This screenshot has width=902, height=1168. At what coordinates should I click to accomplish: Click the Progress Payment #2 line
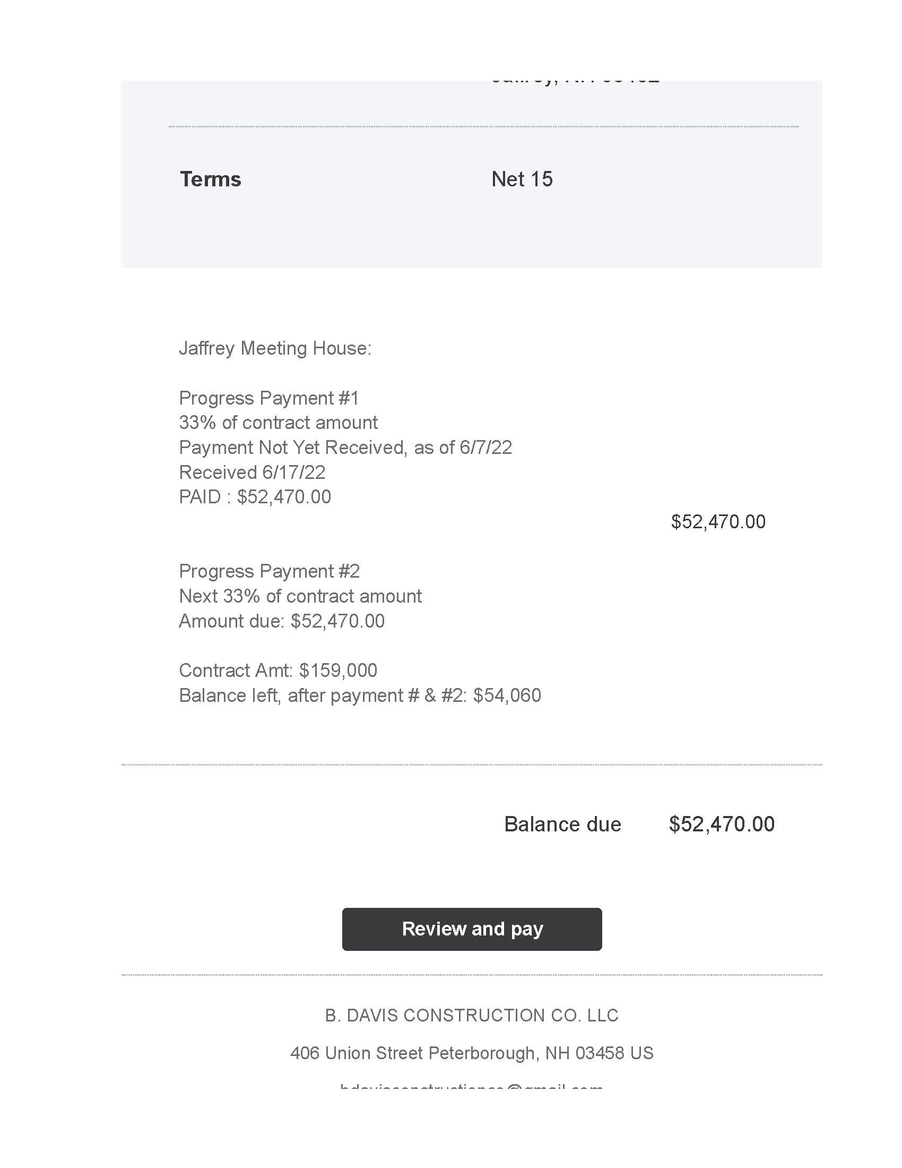[x=270, y=571]
